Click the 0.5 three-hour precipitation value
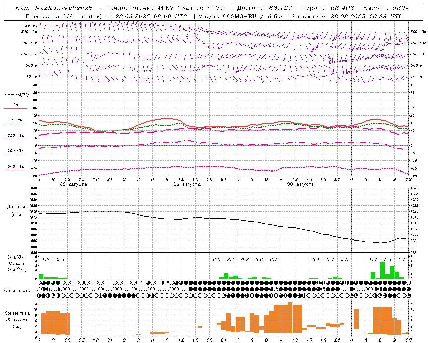 click(x=60, y=259)
